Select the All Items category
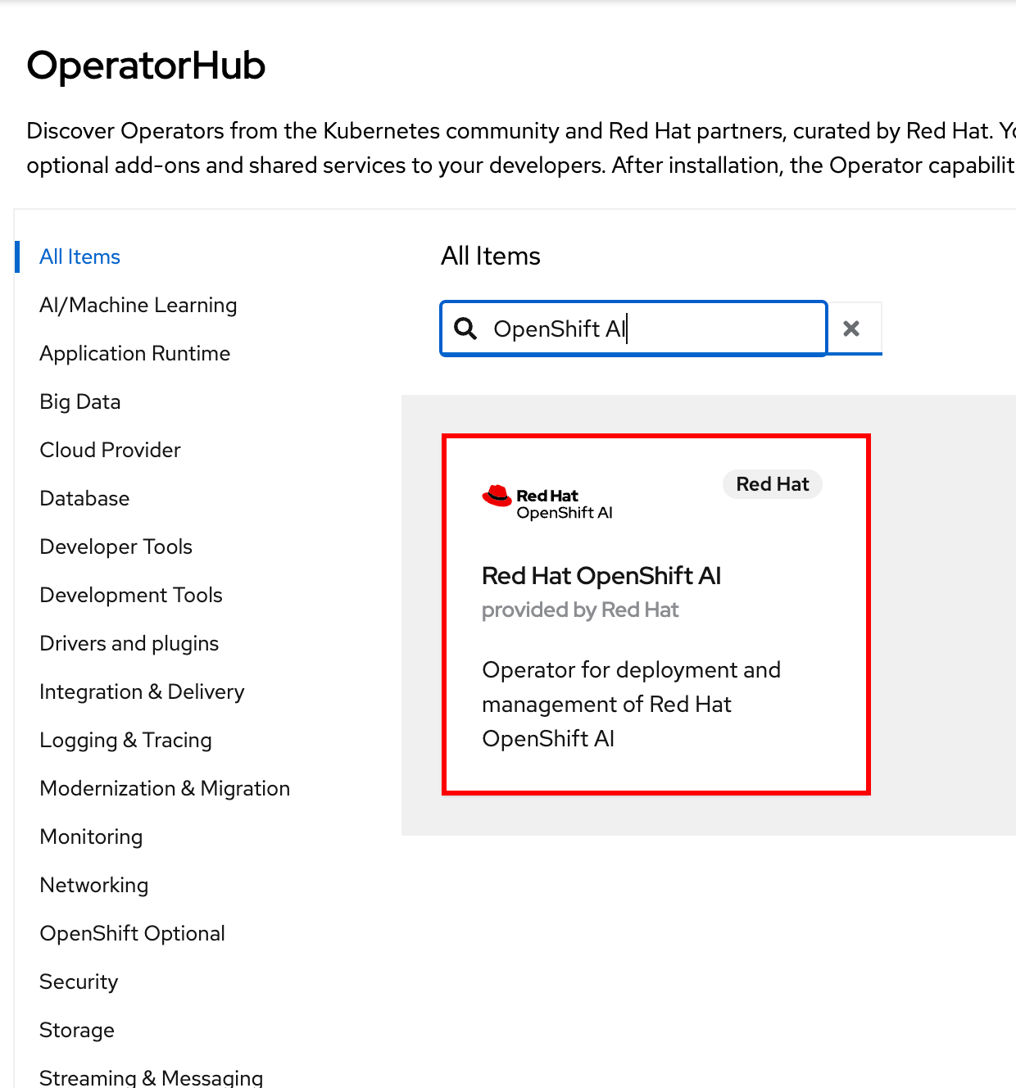 pyautogui.click(x=79, y=256)
